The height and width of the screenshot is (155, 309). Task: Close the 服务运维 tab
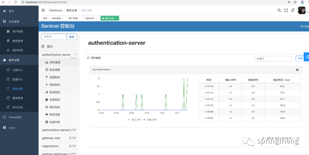point(116,18)
